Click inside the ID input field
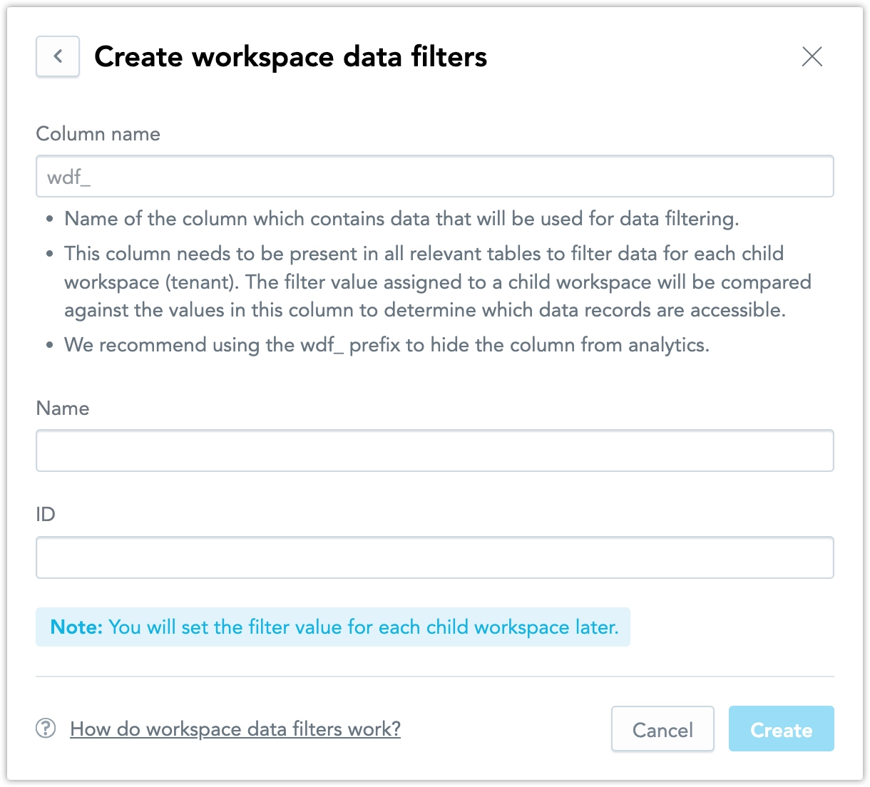The image size is (870, 787). pyautogui.click(x=435, y=557)
